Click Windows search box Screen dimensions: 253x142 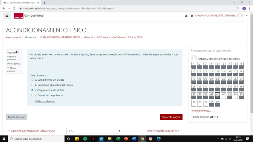pos(36,139)
